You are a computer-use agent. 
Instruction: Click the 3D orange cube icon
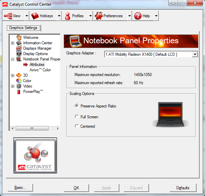pyautogui.click(x=19, y=75)
